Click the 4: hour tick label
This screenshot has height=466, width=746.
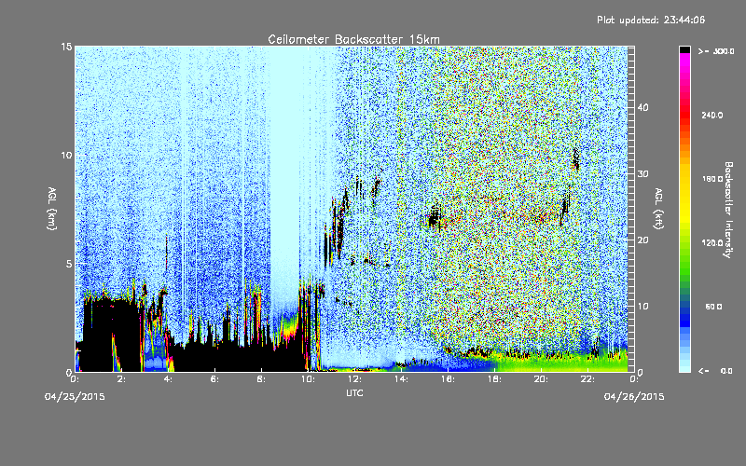168,379
